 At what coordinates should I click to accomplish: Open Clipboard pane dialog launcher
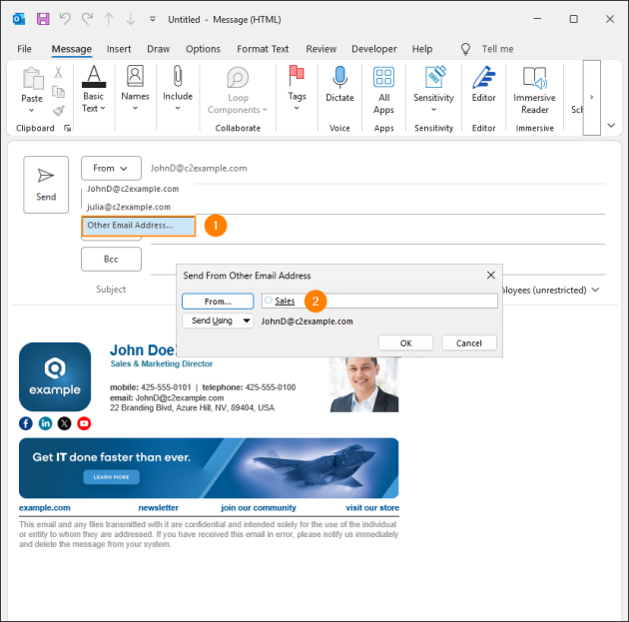[68, 128]
